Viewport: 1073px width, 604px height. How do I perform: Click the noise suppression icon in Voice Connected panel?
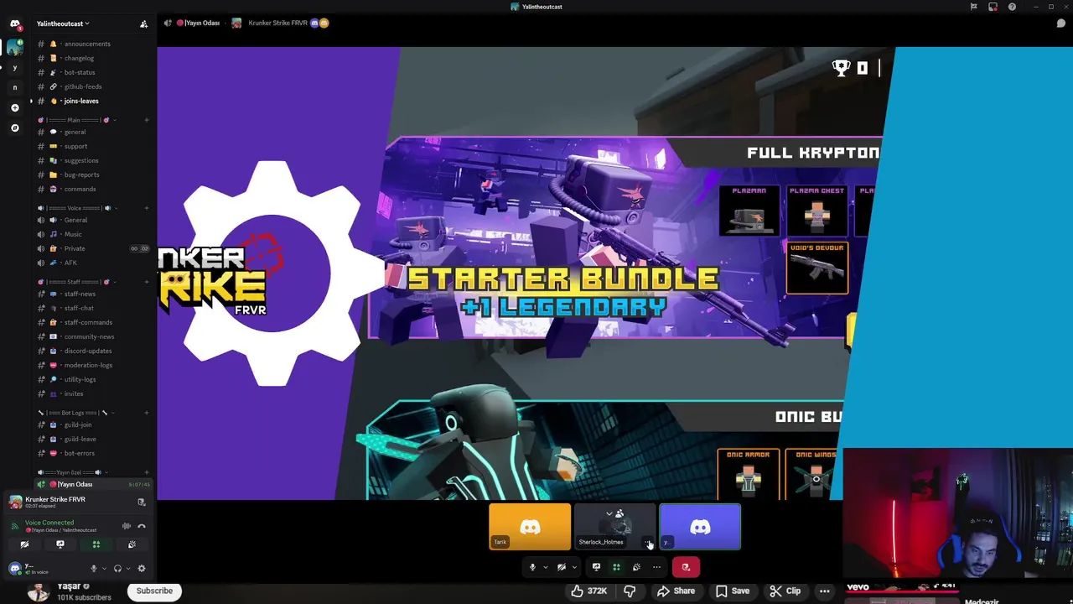tap(127, 526)
